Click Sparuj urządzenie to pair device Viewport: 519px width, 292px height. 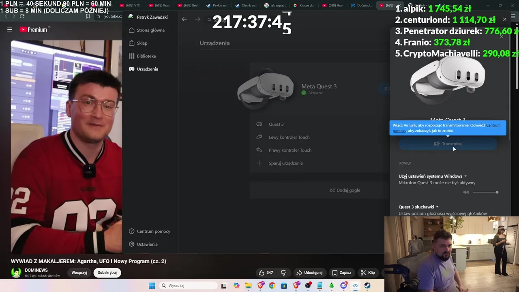point(320,163)
